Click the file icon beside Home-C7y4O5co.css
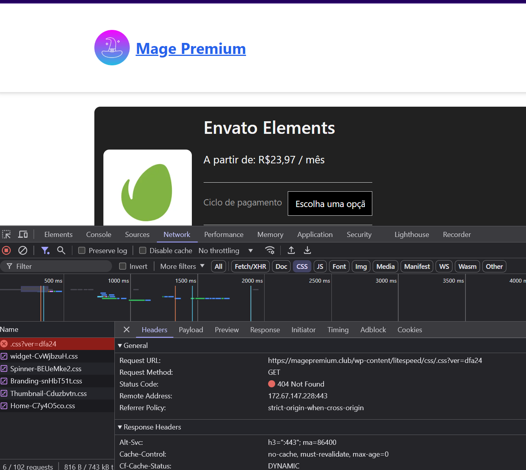The image size is (526, 470). coord(4,406)
